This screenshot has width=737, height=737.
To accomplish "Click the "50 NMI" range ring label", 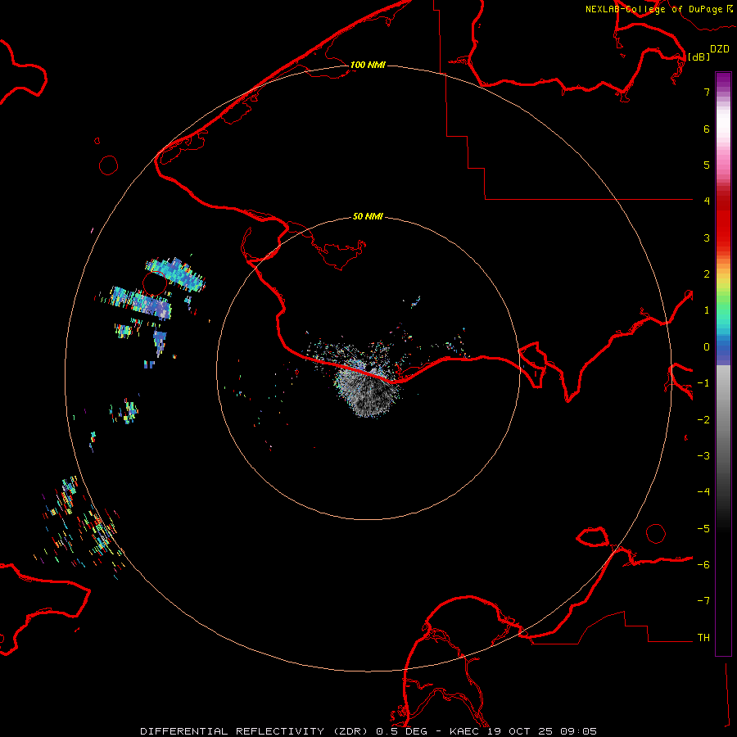I will [x=368, y=216].
